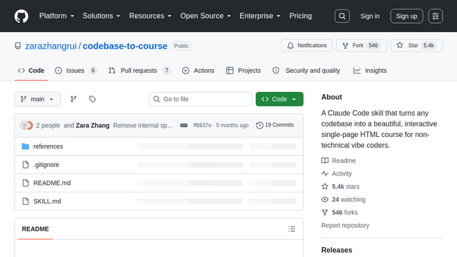Open the appearance settings icon beside Sign up

click(436, 16)
